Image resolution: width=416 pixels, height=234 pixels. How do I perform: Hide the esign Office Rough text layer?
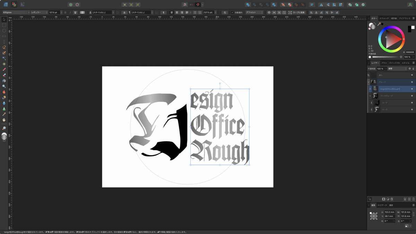(412, 89)
